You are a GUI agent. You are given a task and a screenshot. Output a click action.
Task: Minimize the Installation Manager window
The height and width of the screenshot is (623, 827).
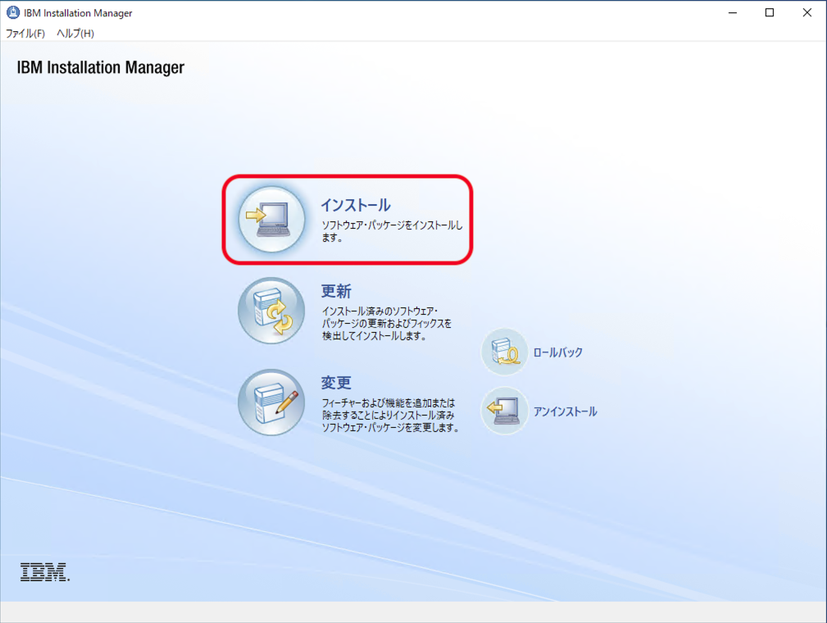(733, 12)
